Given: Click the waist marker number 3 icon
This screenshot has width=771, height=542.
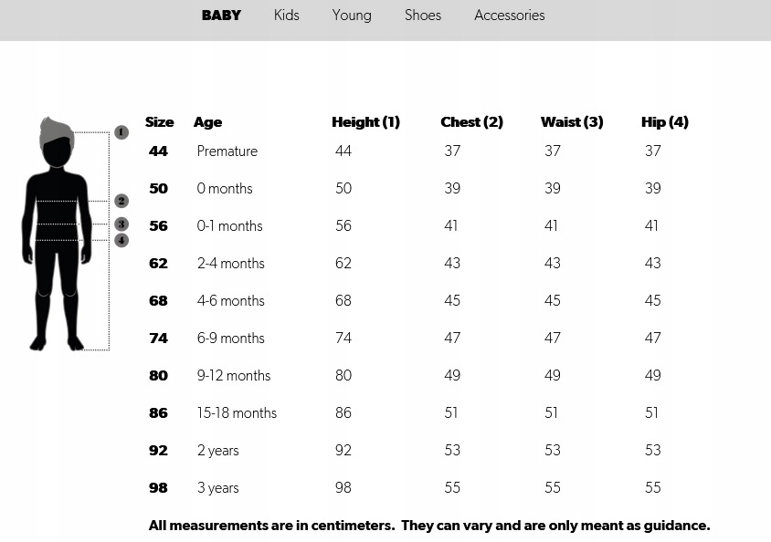Looking at the screenshot, I should coord(121,224).
